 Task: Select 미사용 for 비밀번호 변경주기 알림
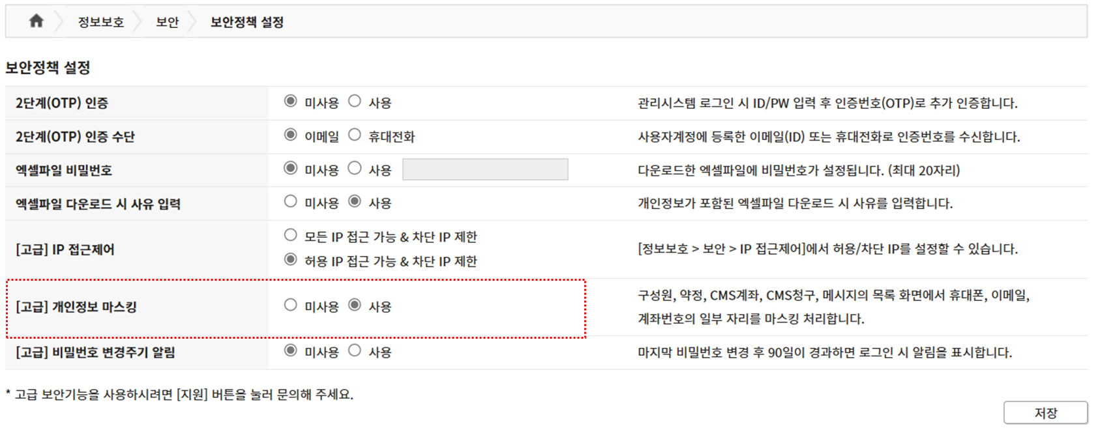click(x=291, y=350)
